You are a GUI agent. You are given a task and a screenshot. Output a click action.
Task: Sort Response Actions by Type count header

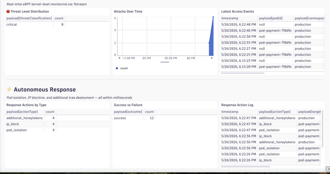coord(50,112)
